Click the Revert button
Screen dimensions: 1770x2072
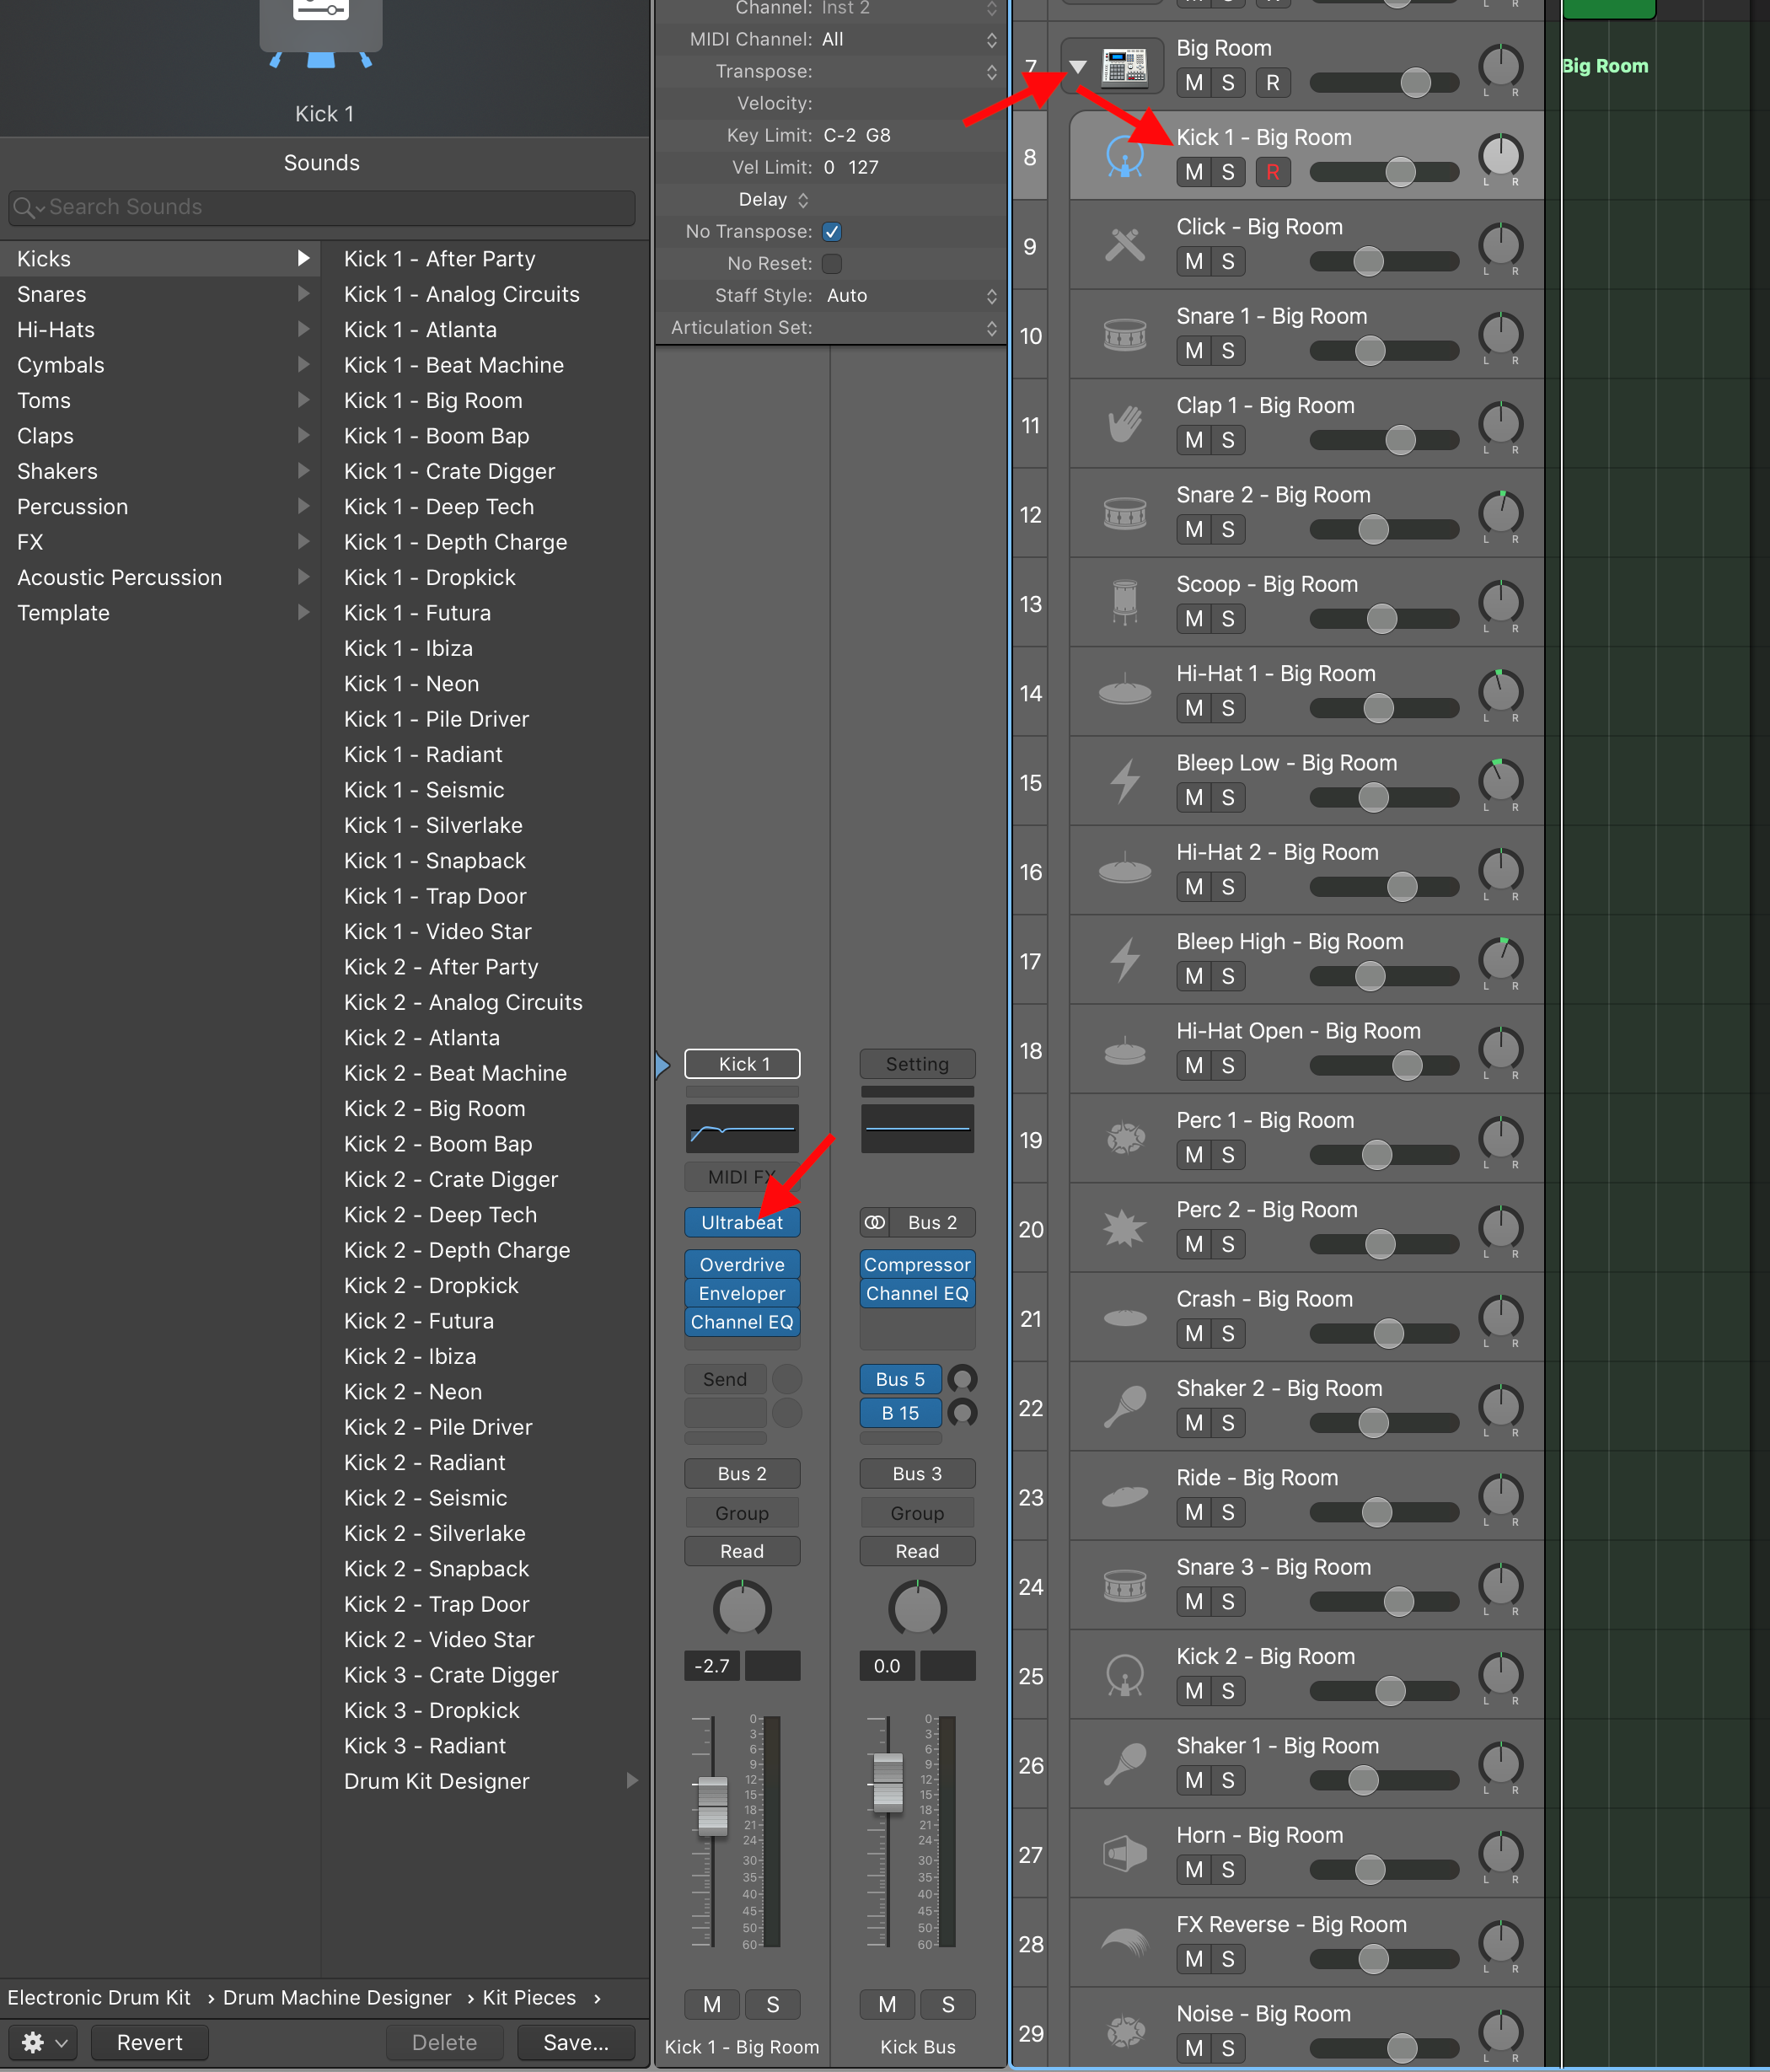tap(148, 2042)
